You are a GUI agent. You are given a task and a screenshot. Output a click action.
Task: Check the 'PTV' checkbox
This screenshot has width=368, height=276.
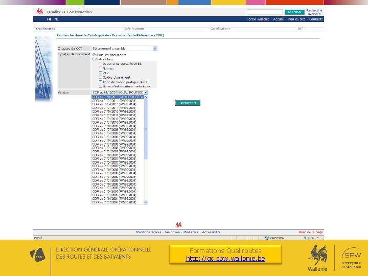pyautogui.click(x=101, y=73)
